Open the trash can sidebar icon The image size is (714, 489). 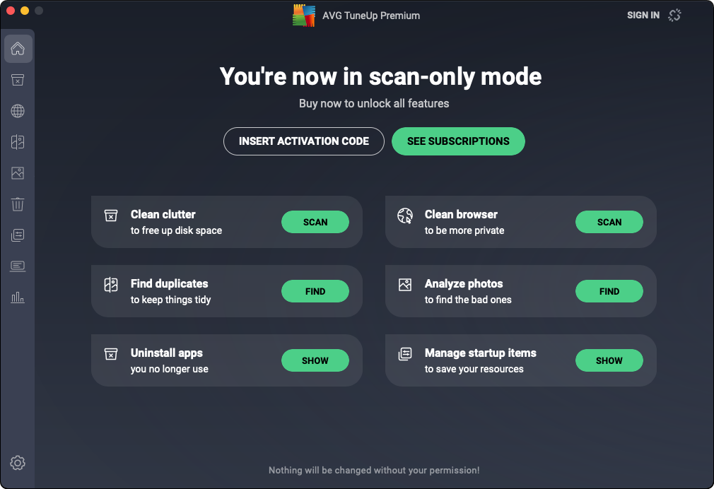click(x=18, y=204)
